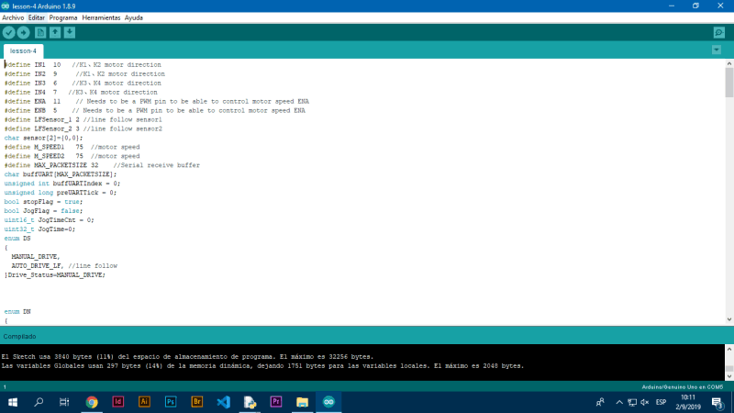734x413 pixels.
Task: Click the 'enum DN' line
Action: 17,311
